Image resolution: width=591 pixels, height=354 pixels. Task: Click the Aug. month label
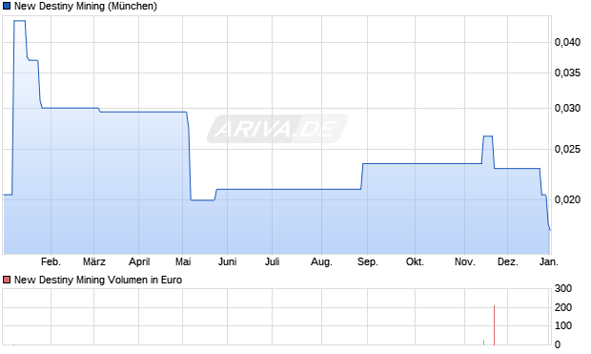(321, 261)
